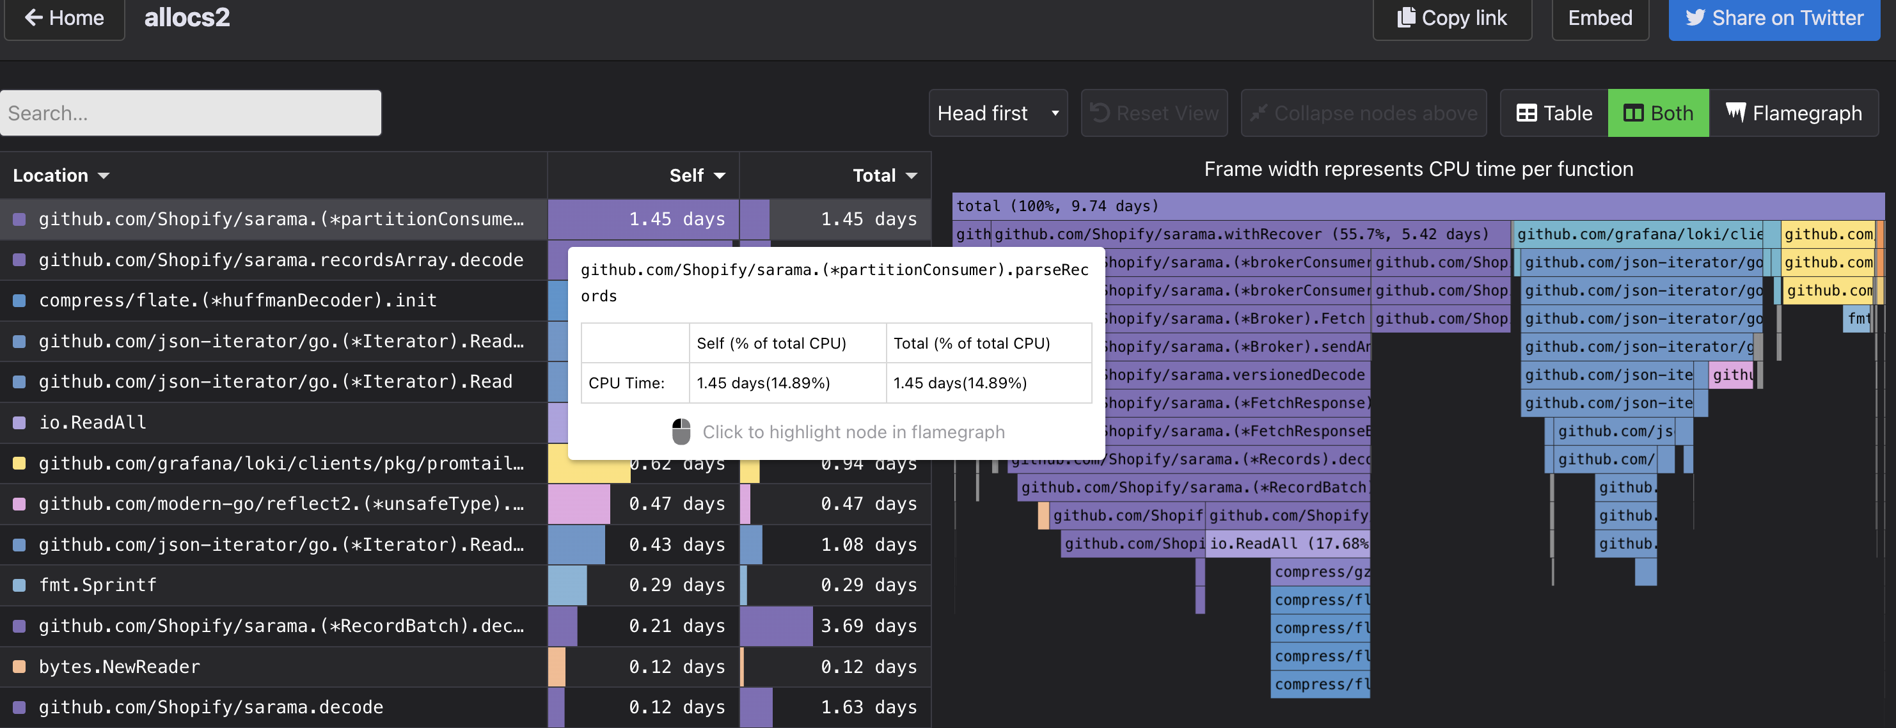The image size is (1896, 728).
Task: Click the Collapse nodes above arrows icon
Action: 1259,113
